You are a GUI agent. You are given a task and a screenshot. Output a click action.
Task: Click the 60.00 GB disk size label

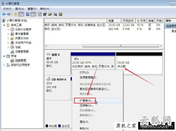pos(52,62)
